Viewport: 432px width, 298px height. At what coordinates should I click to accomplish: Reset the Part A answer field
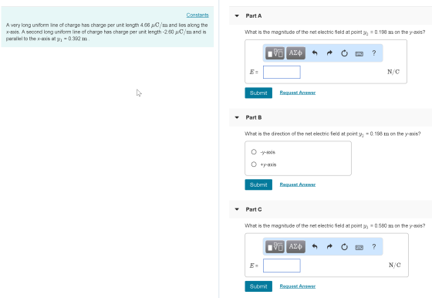point(344,53)
